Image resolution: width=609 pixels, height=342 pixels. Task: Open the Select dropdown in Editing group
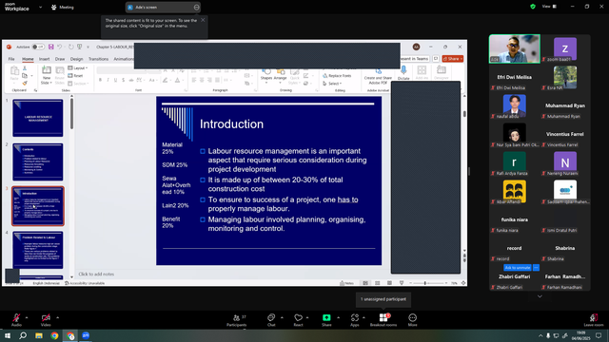tap(332, 84)
